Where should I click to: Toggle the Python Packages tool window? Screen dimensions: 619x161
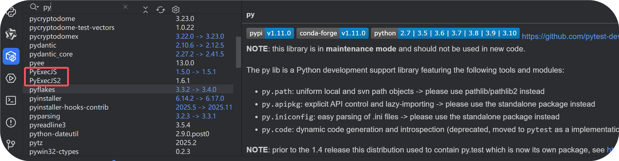coord(11,56)
